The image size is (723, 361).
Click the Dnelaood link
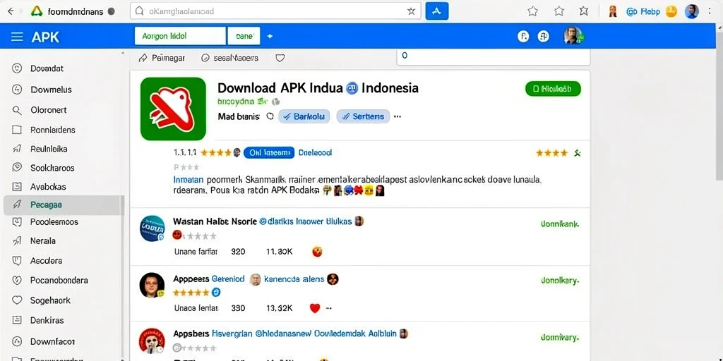point(315,152)
